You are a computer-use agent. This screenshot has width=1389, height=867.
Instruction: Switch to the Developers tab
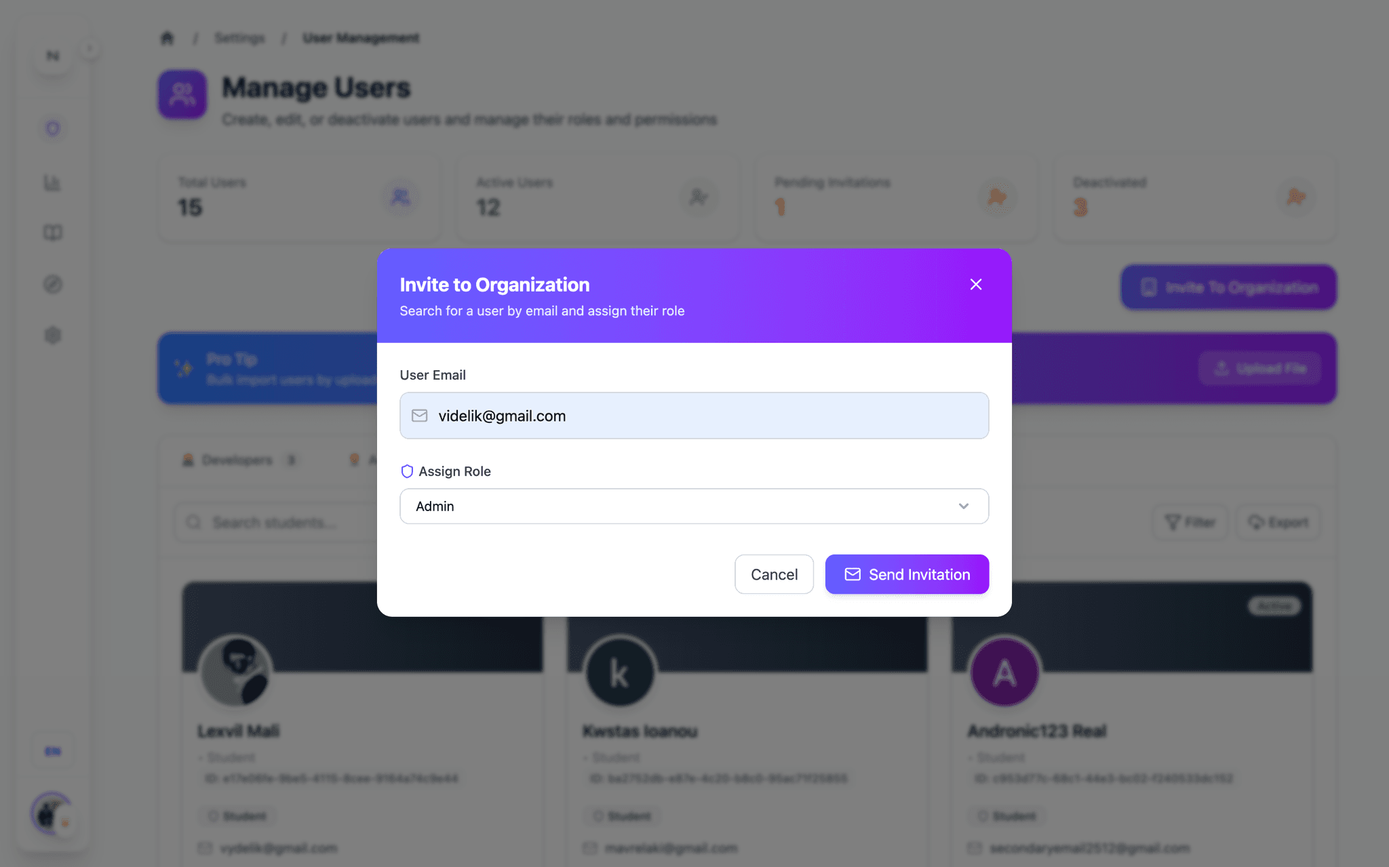[x=239, y=460]
